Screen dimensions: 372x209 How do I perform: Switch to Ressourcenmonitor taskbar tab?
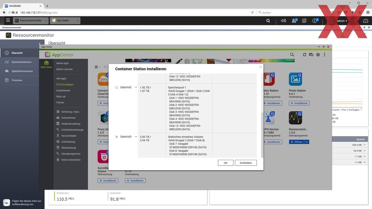31,20
